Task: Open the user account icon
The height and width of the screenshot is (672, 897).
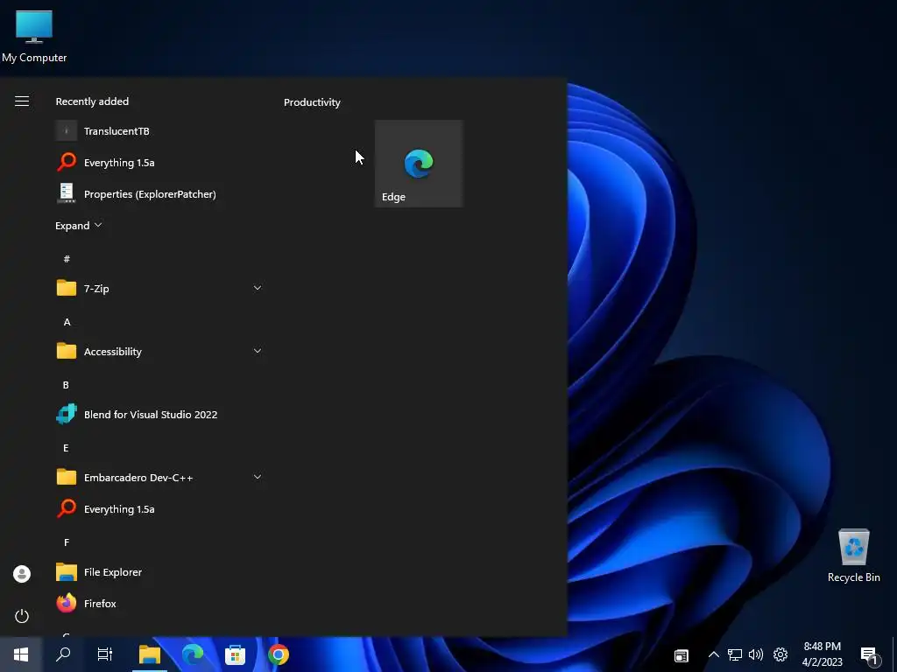Action: click(x=22, y=574)
